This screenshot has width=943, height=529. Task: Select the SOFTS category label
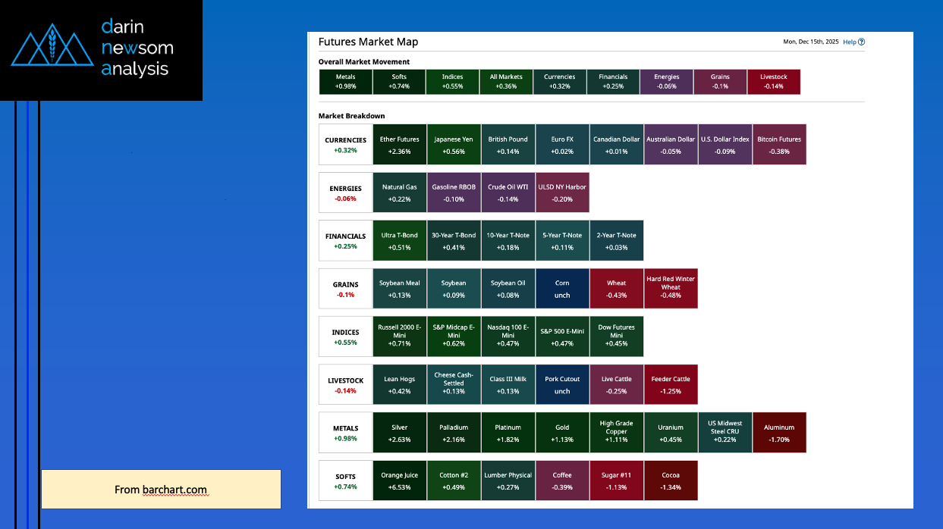click(x=345, y=481)
